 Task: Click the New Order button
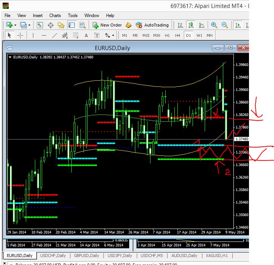click(x=107, y=25)
